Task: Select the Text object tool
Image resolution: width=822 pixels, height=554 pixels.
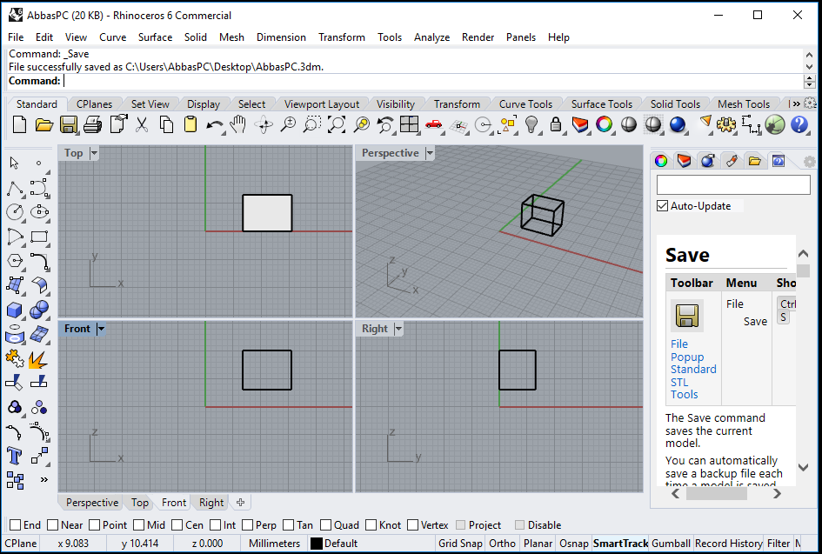Action: [x=14, y=456]
